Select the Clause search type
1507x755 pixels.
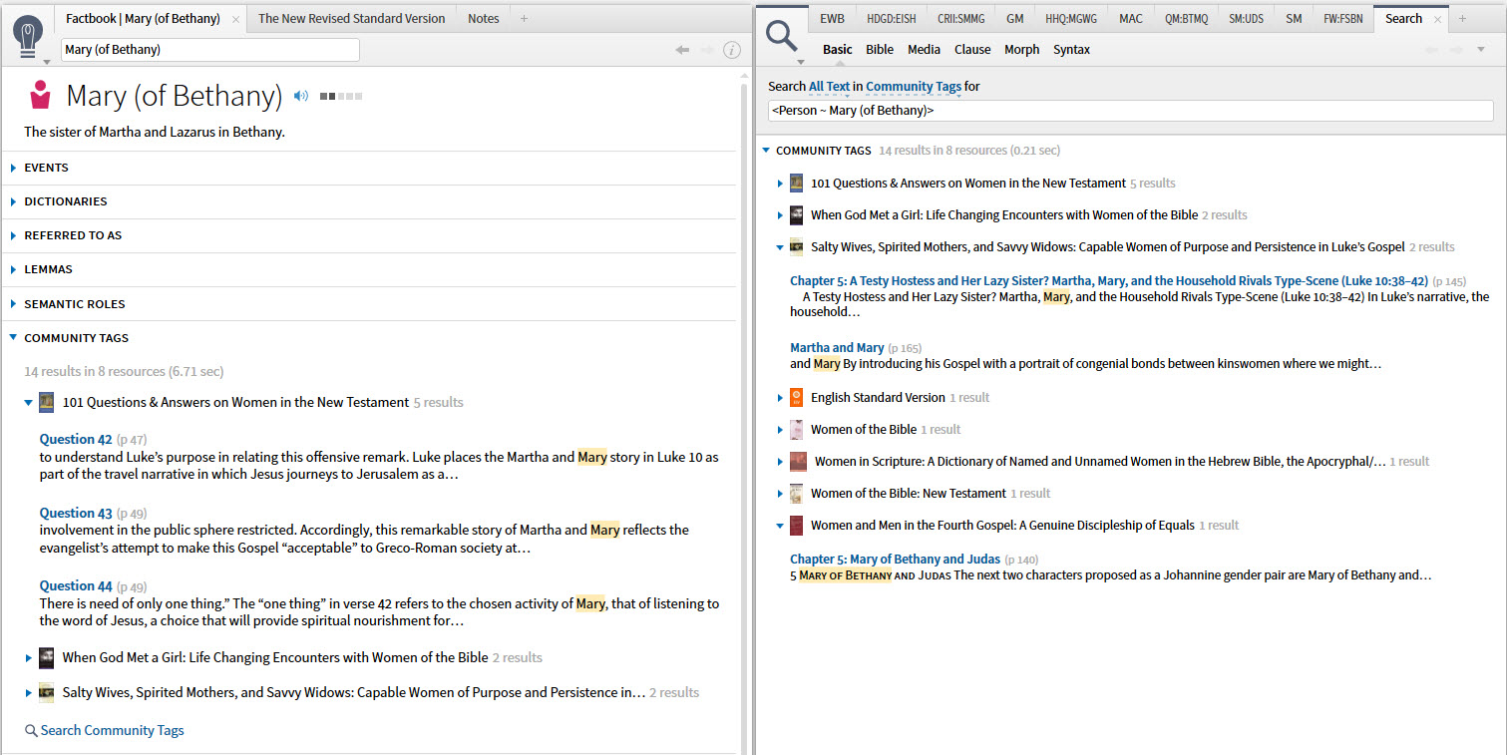[x=972, y=50]
